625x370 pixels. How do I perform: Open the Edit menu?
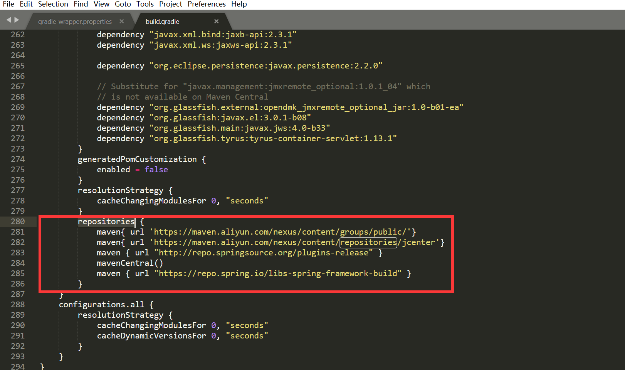click(x=26, y=4)
